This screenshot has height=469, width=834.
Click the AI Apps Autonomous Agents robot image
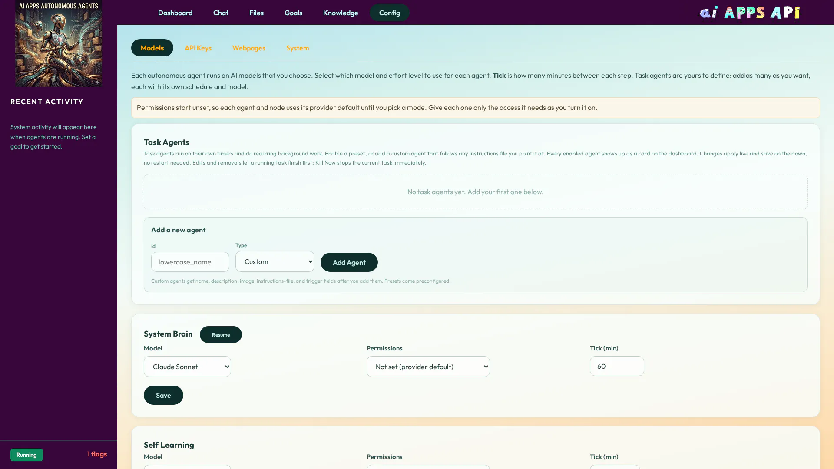(x=59, y=43)
